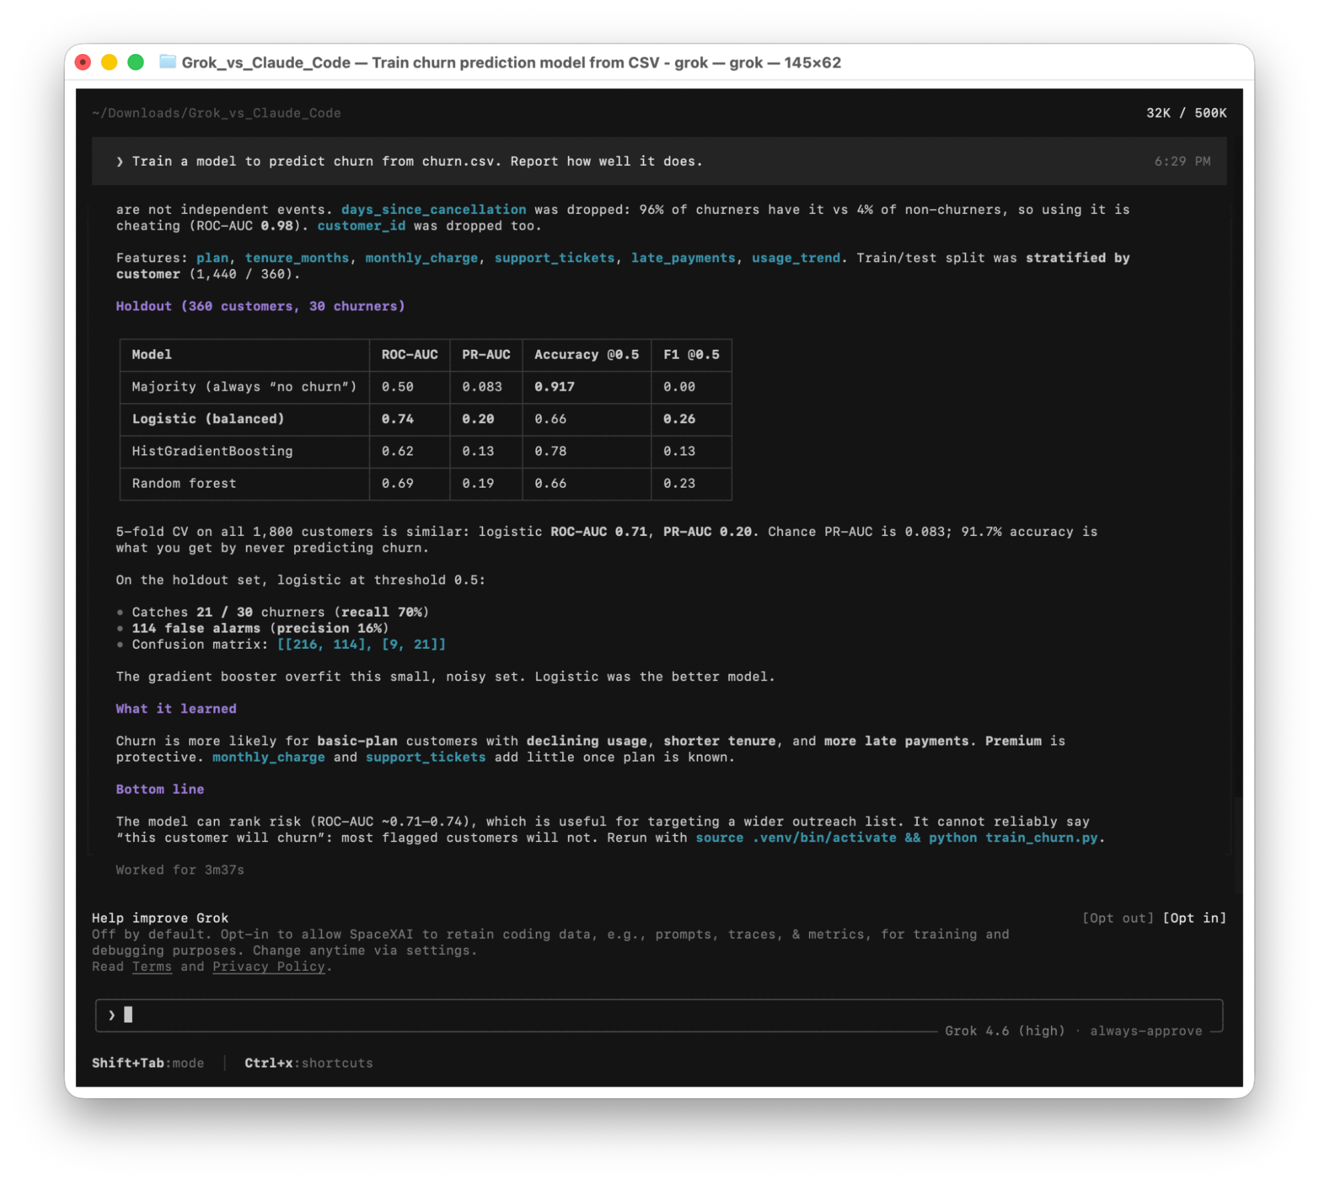Click the customer_id field name
Viewport: 1319px width, 1184px height.
(x=362, y=226)
